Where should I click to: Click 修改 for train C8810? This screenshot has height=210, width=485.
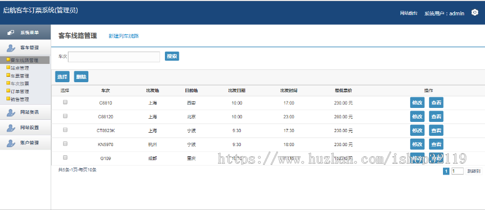(x=417, y=103)
